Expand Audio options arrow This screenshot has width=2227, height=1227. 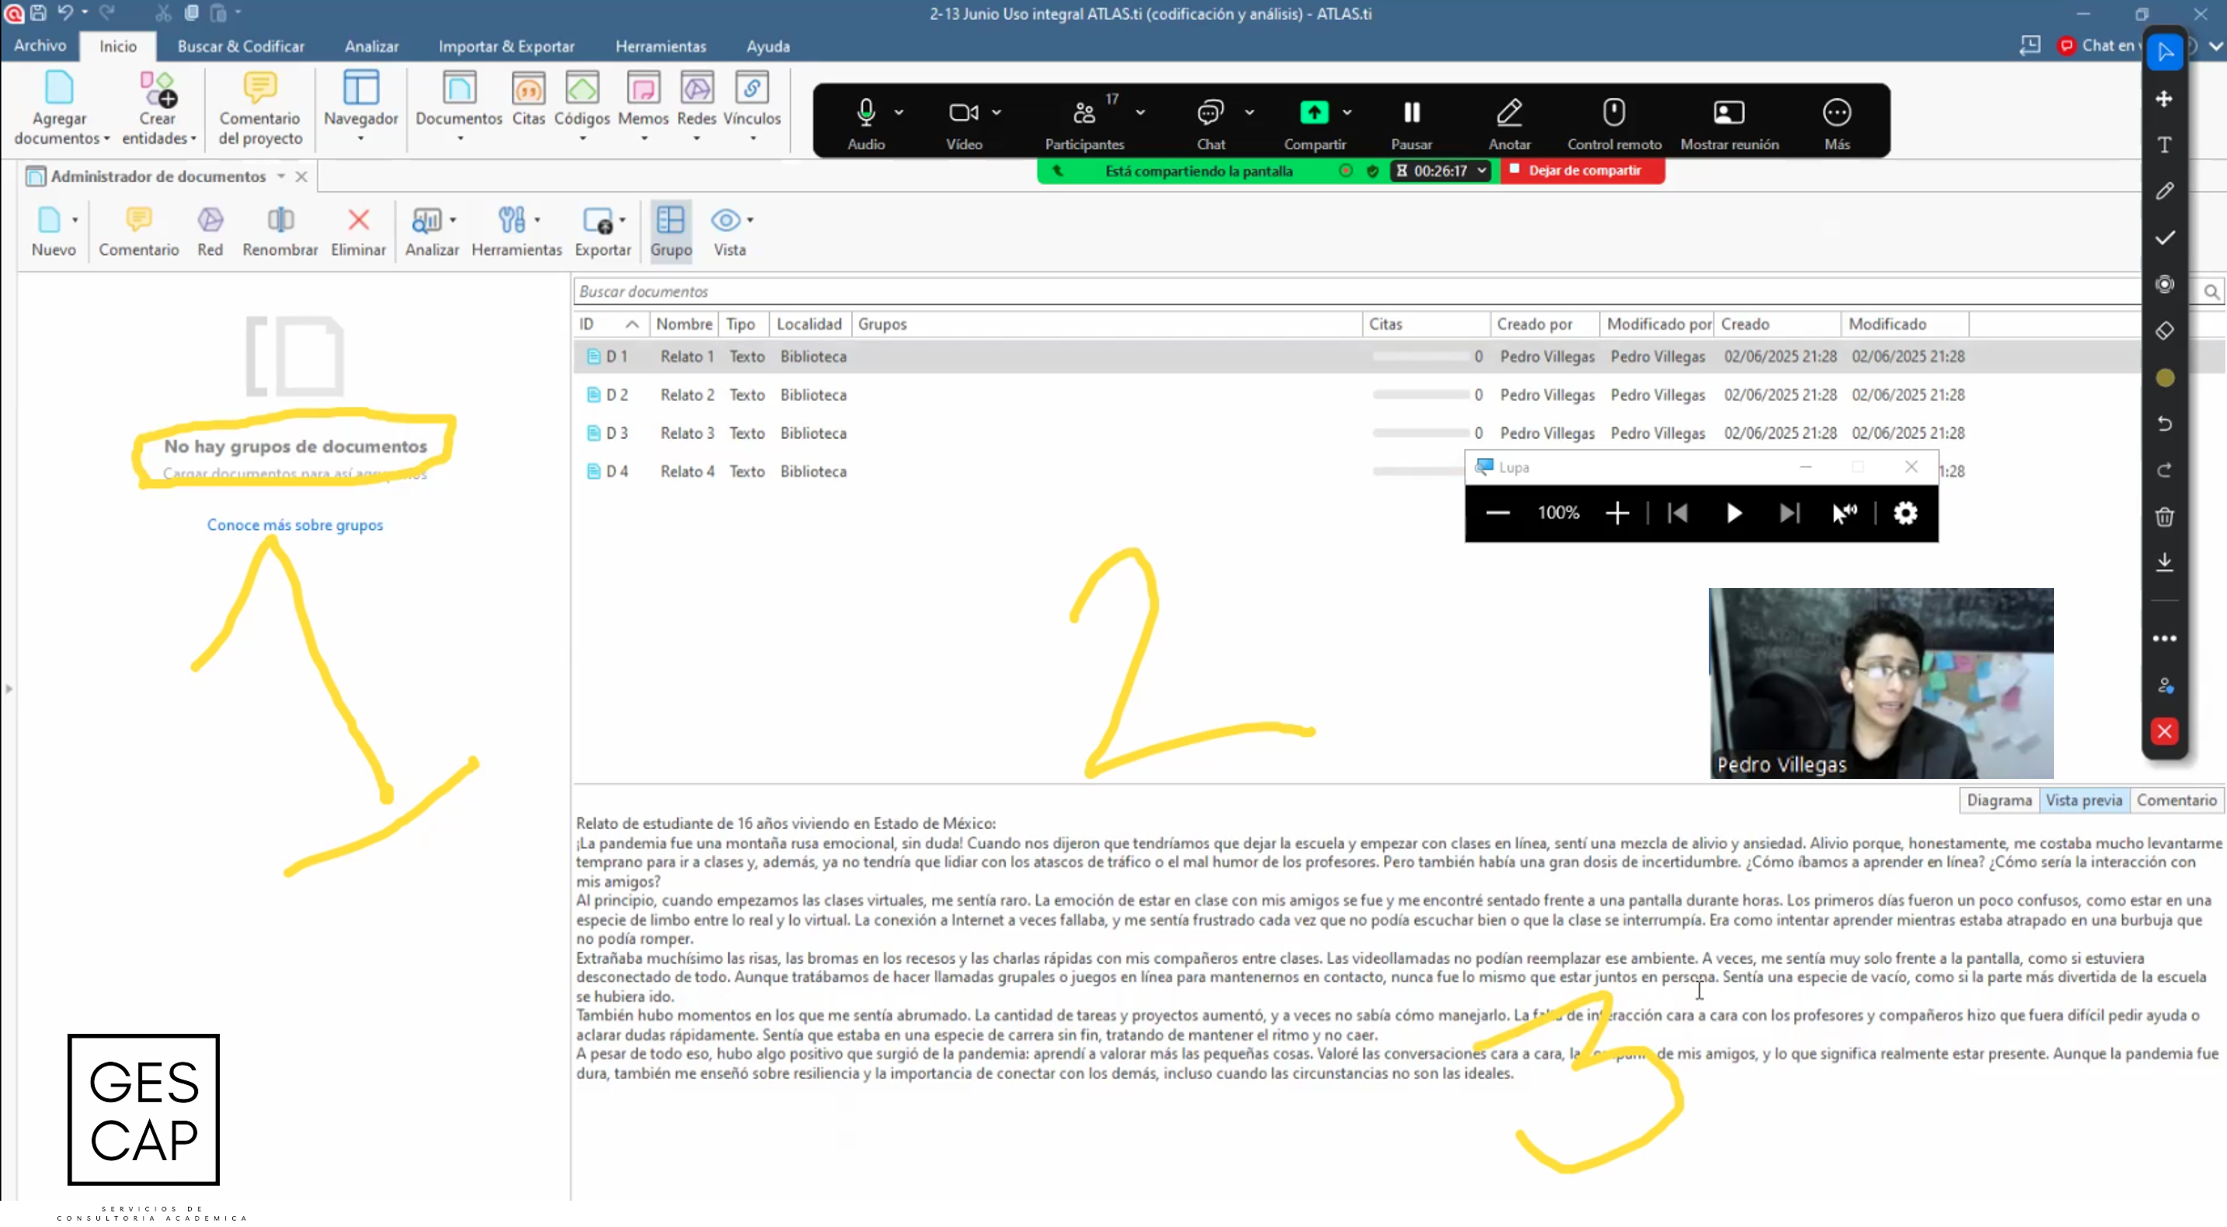(x=899, y=112)
